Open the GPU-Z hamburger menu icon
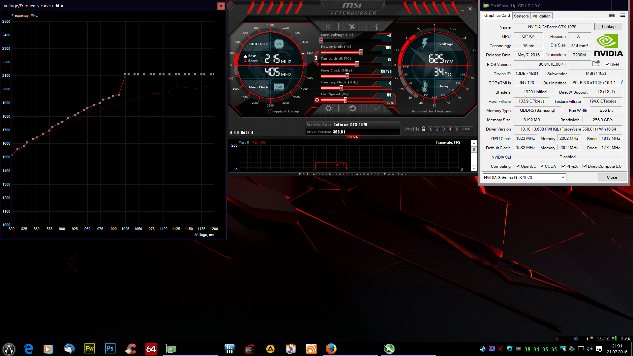Screen dimensions: 633x356 (x=622, y=15)
